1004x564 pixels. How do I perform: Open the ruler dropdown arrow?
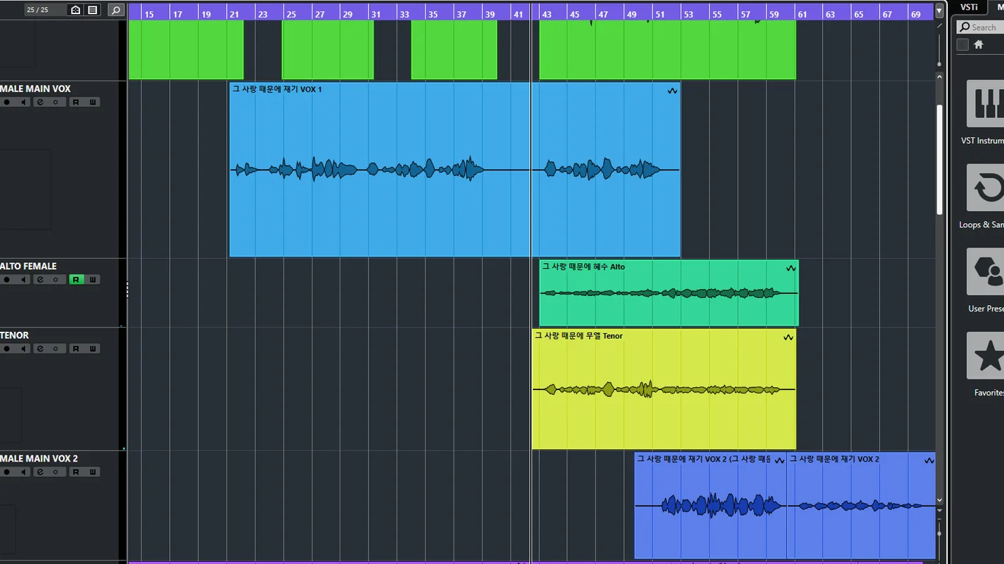[939, 11]
